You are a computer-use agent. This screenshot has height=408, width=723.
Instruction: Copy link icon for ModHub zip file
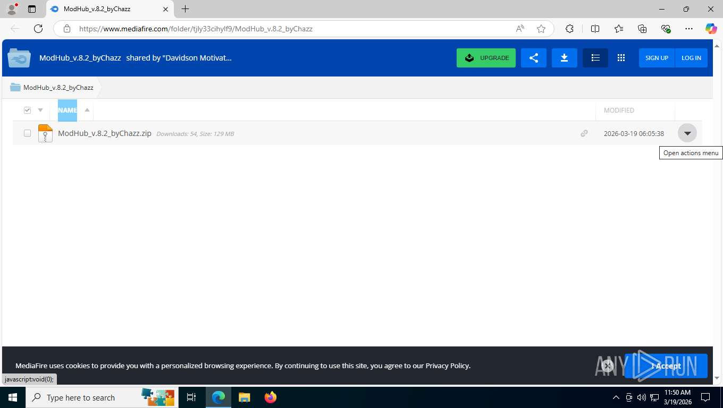(584, 133)
